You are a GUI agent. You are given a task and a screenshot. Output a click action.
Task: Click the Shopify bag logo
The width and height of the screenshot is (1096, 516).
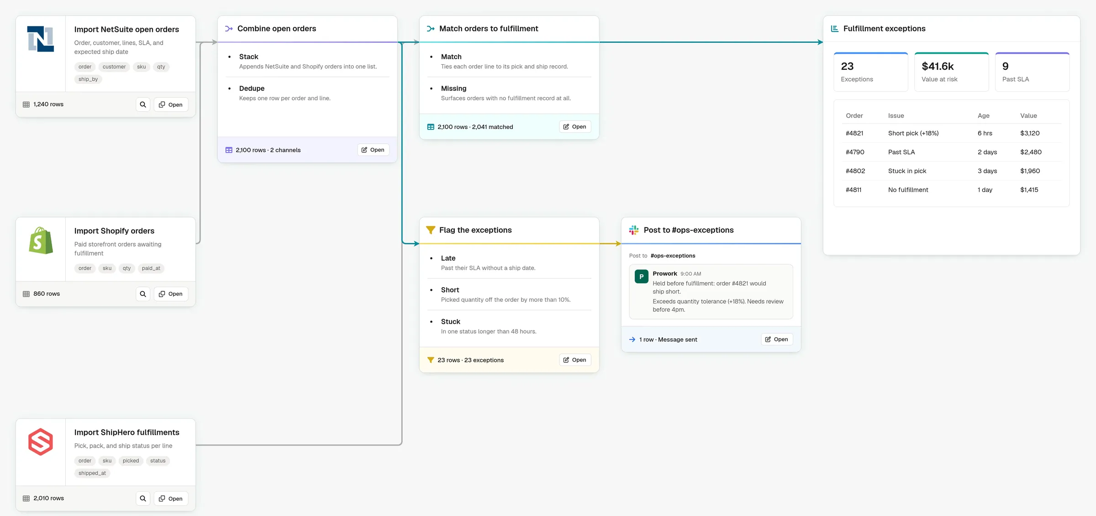tap(41, 240)
